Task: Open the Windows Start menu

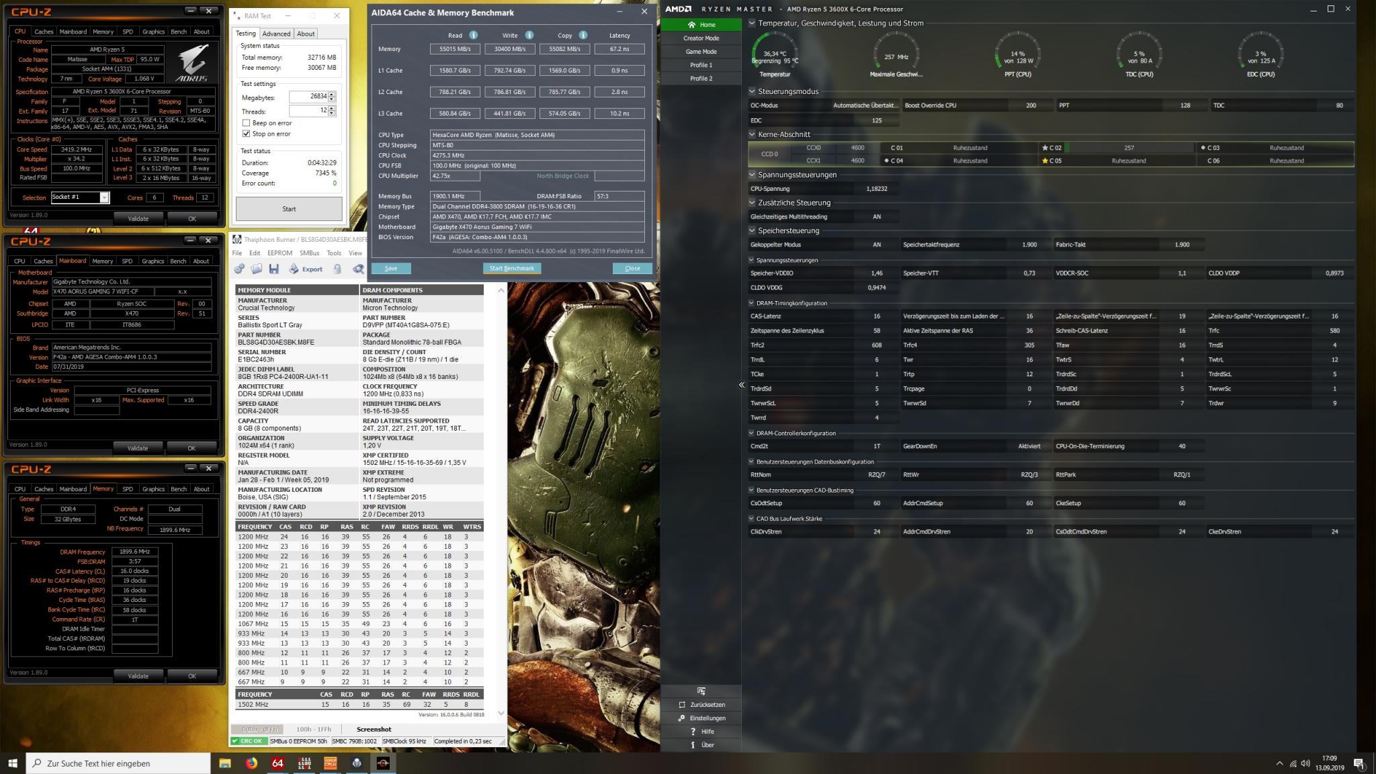Action: [13, 763]
